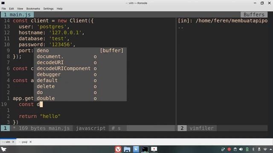Viewport: 273px width, 153px height.
Task: Choose 'decodeURI' completion suggestion
Action: click(80, 62)
